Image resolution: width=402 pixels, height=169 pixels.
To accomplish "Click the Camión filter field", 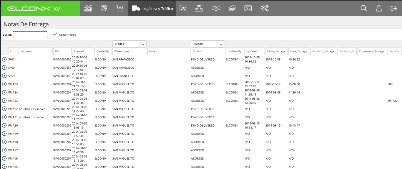I will [395, 51].
